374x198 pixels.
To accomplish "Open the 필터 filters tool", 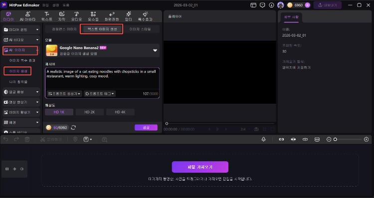I will (129, 16).
